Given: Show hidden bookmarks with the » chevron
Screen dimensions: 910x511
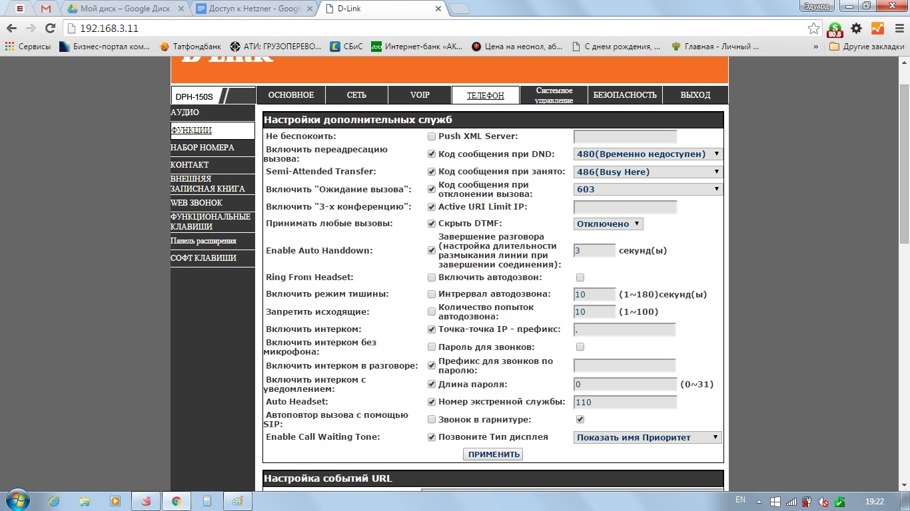Looking at the screenshot, I should click(x=816, y=47).
